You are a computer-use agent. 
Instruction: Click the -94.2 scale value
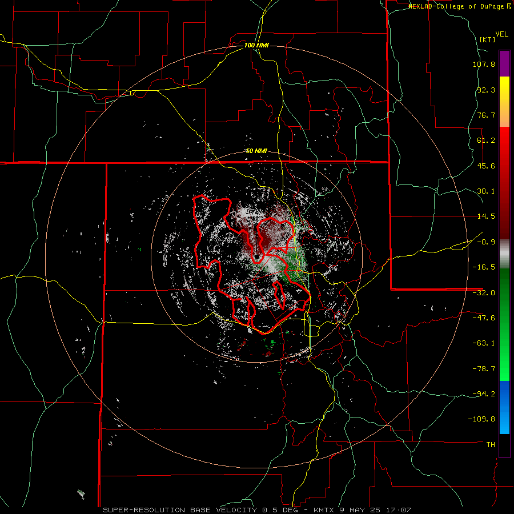click(x=484, y=393)
